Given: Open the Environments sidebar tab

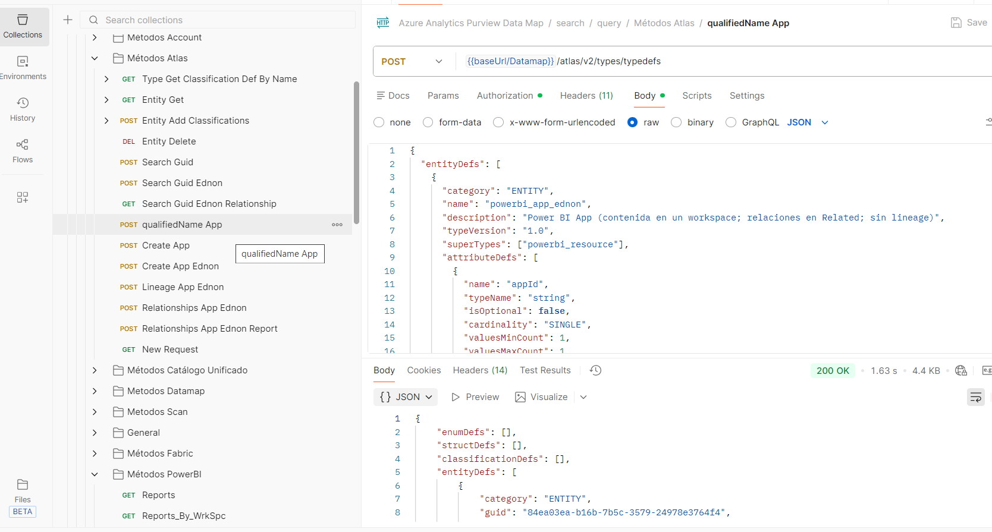Looking at the screenshot, I should coord(23,68).
